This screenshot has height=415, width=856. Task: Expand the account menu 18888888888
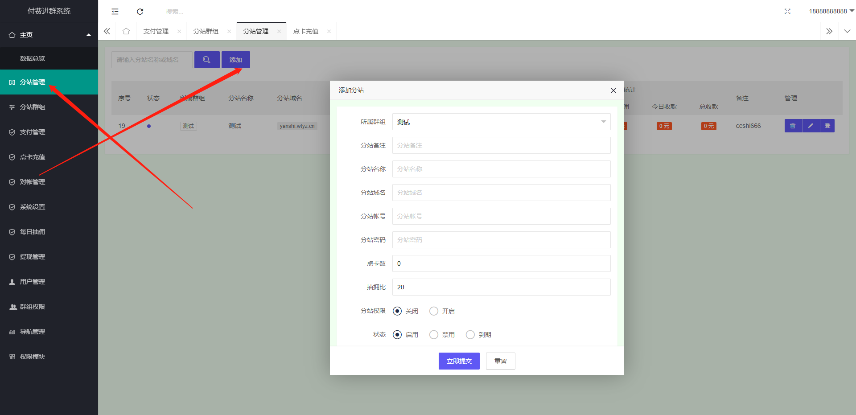[831, 11]
